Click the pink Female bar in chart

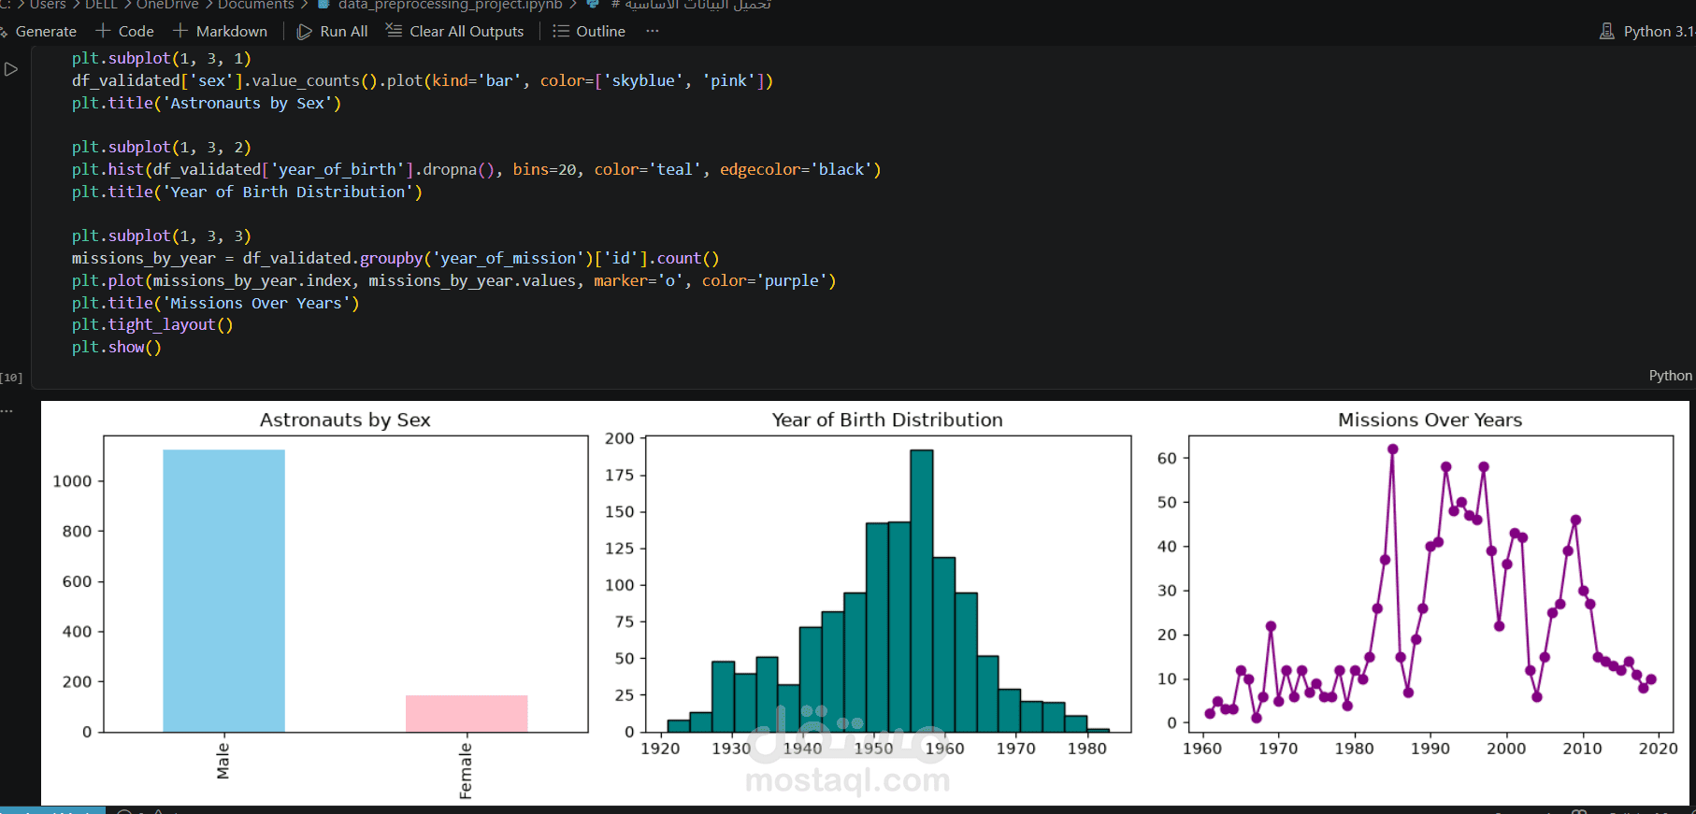467,713
